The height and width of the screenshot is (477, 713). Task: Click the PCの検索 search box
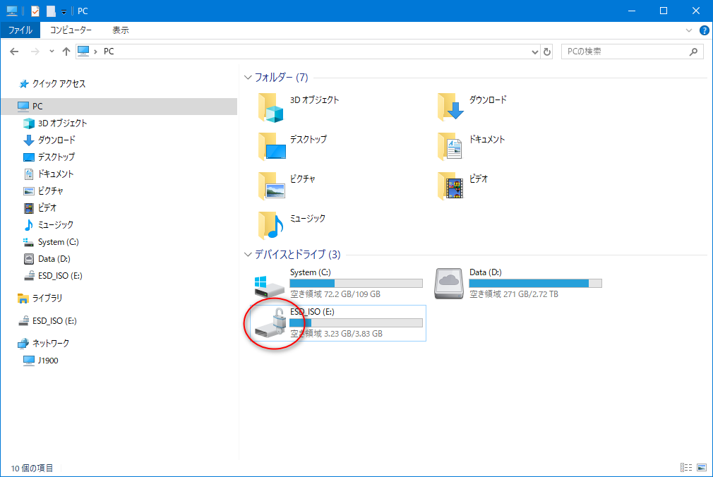pos(625,52)
